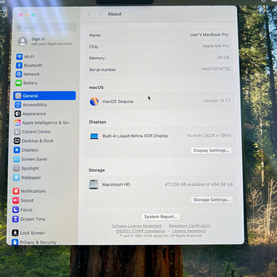Viewport: 277px width, 277px height.
Task: Select the Lock Screen sidebar item
Action: [29, 233]
